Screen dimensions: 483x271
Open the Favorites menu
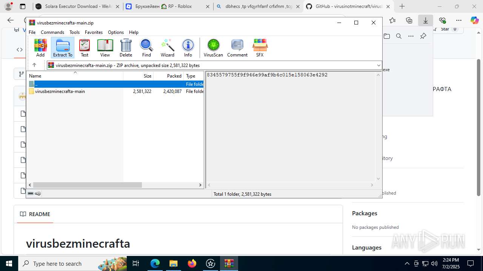pyautogui.click(x=94, y=32)
